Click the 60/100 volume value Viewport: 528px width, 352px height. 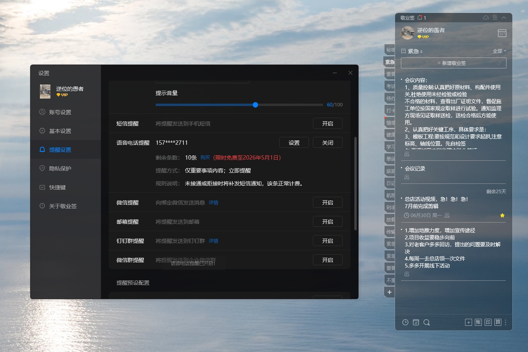pos(335,105)
